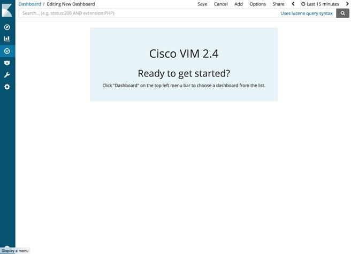Screen dimensions: 351x254
Task: Click the Ready to get started? text
Action: pyautogui.click(x=184, y=73)
